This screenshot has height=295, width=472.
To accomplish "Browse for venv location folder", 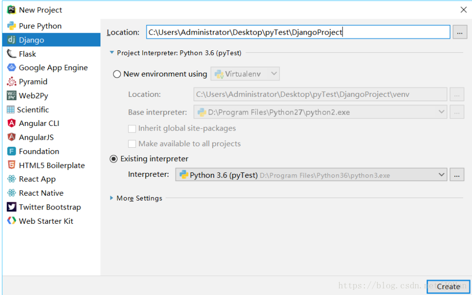I will [457, 95].
